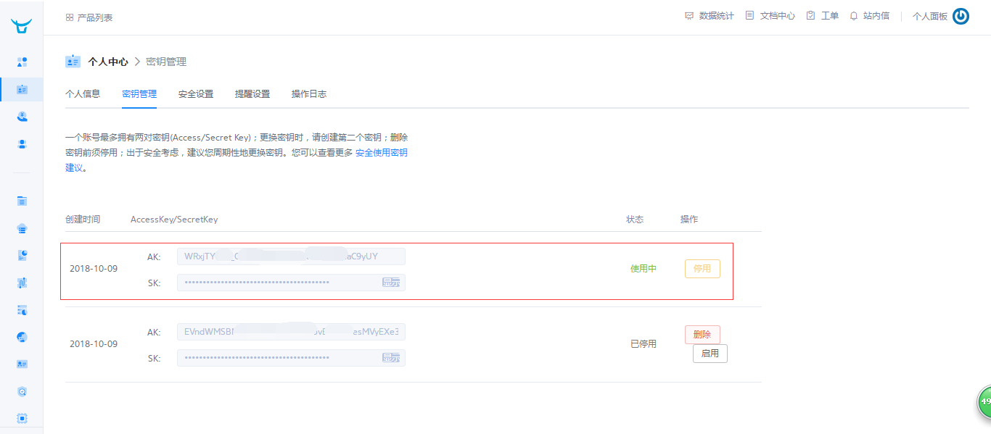
Task: Delete the disabled key with 删除
Action: (x=702, y=335)
